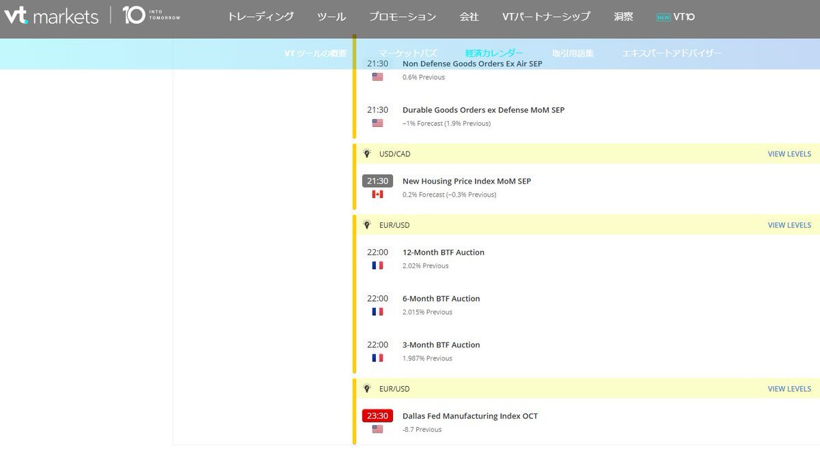Open Dallas Fed Manufacturing Index OCT event
Image resolution: width=820 pixels, height=449 pixels.
469,416
